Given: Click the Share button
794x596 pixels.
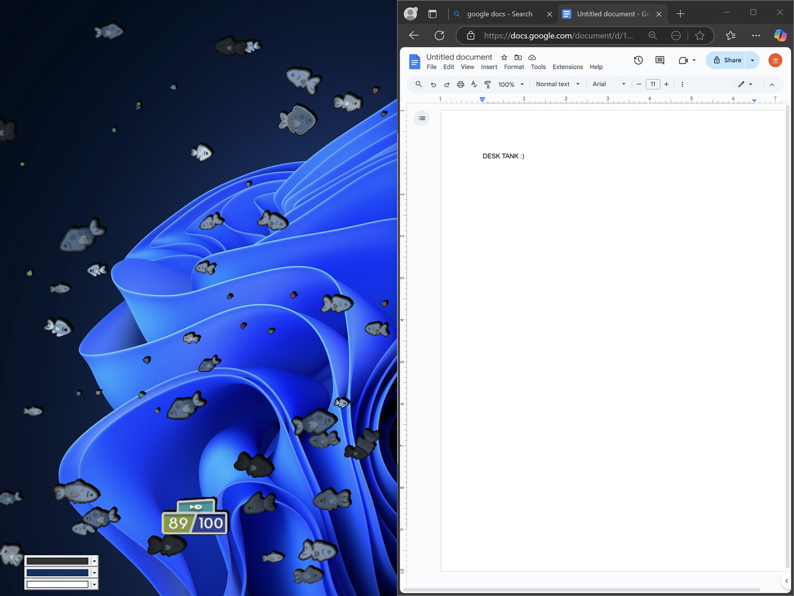Looking at the screenshot, I should pyautogui.click(x=727, y=60).
